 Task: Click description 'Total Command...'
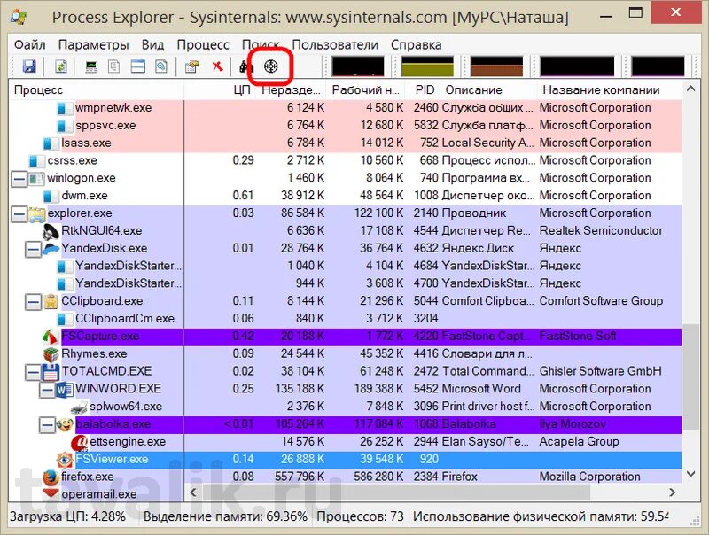[488, 371]
